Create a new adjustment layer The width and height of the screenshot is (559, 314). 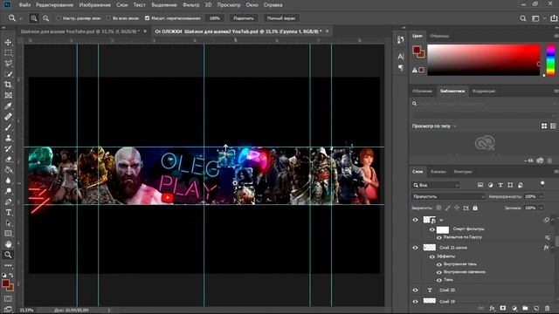514,308
